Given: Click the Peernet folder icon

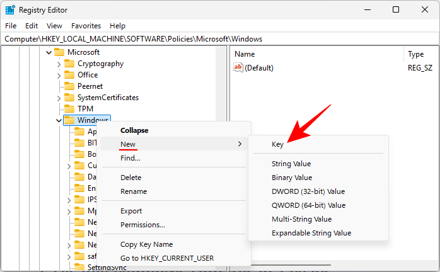Looking at the screenshot, I should tap(69, 86).
